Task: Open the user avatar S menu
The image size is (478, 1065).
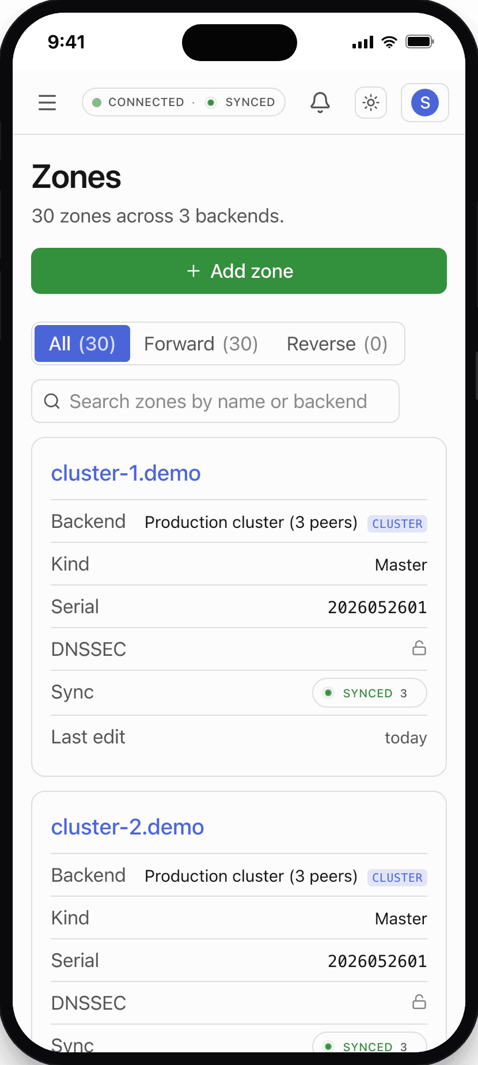Action: point(425,103)
